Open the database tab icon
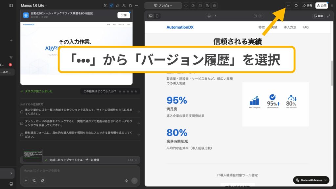 point(200,6)
